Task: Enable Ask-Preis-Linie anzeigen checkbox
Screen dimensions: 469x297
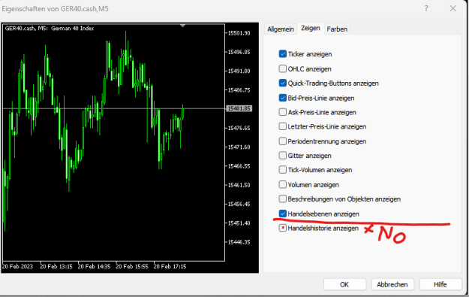Action: pos(282,112)
